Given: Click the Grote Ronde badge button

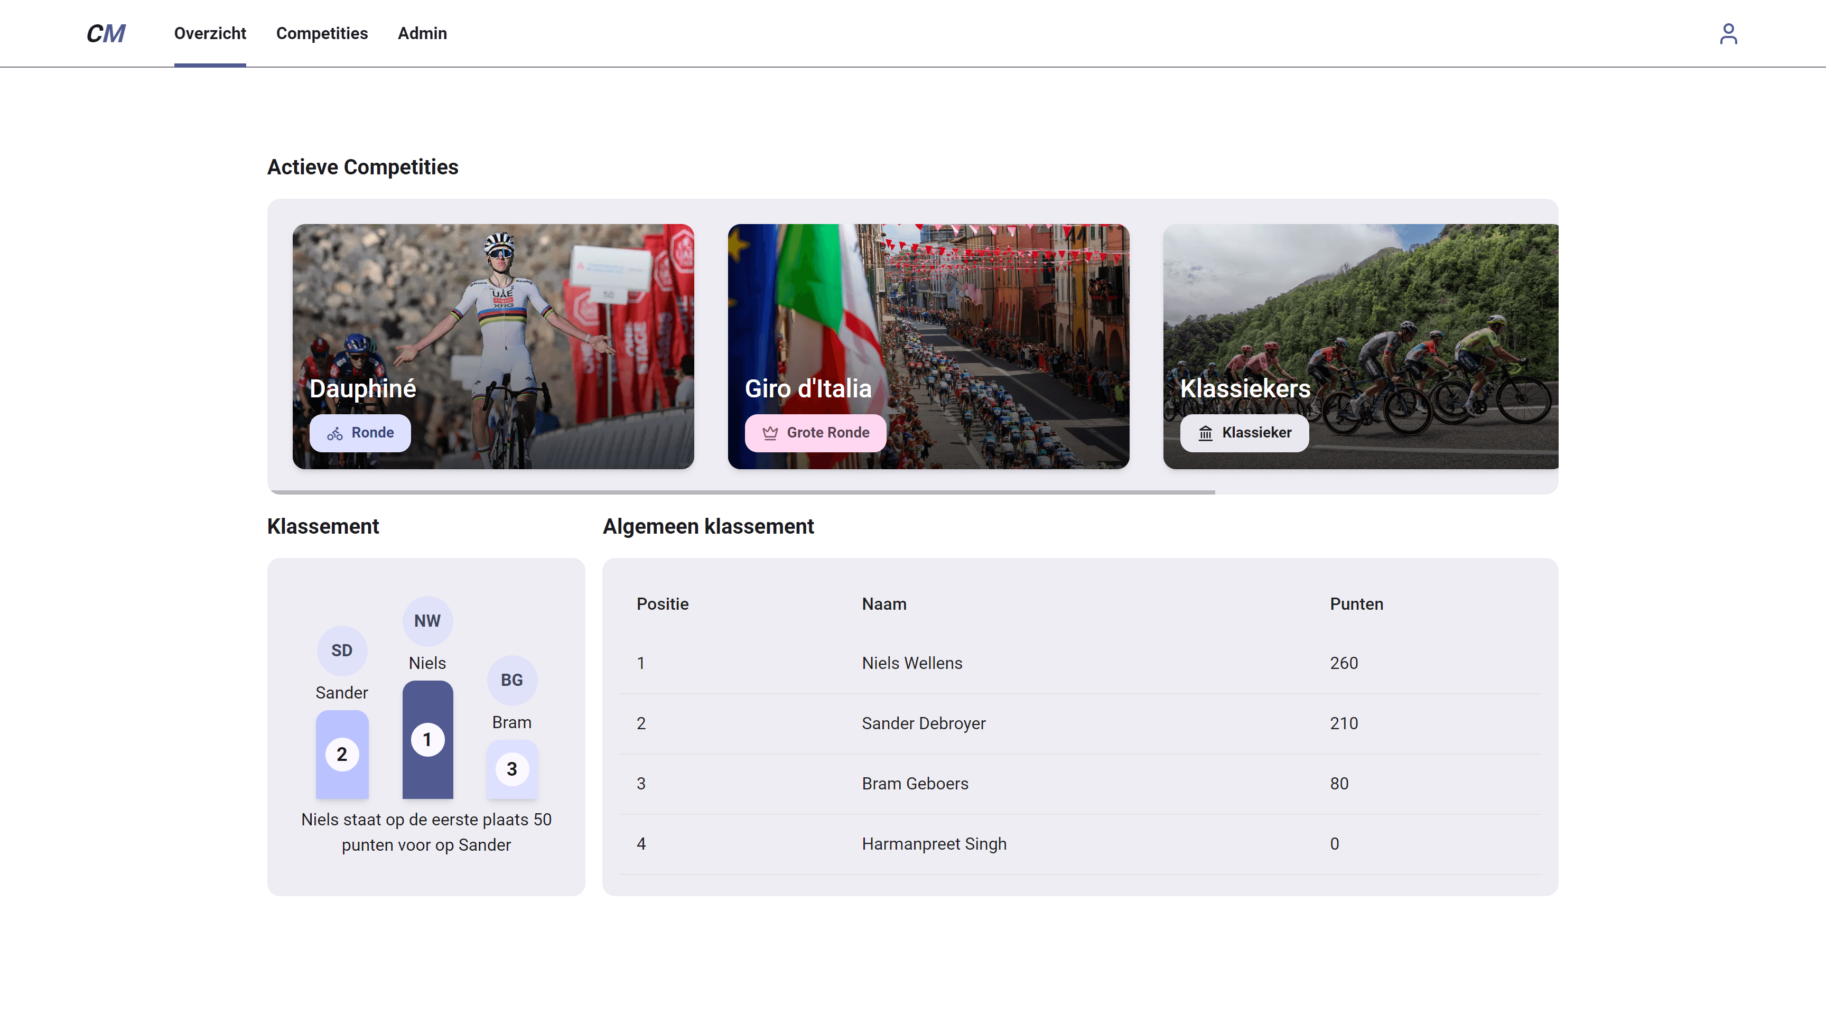Looking at the screenshot, I should point(815,433).
